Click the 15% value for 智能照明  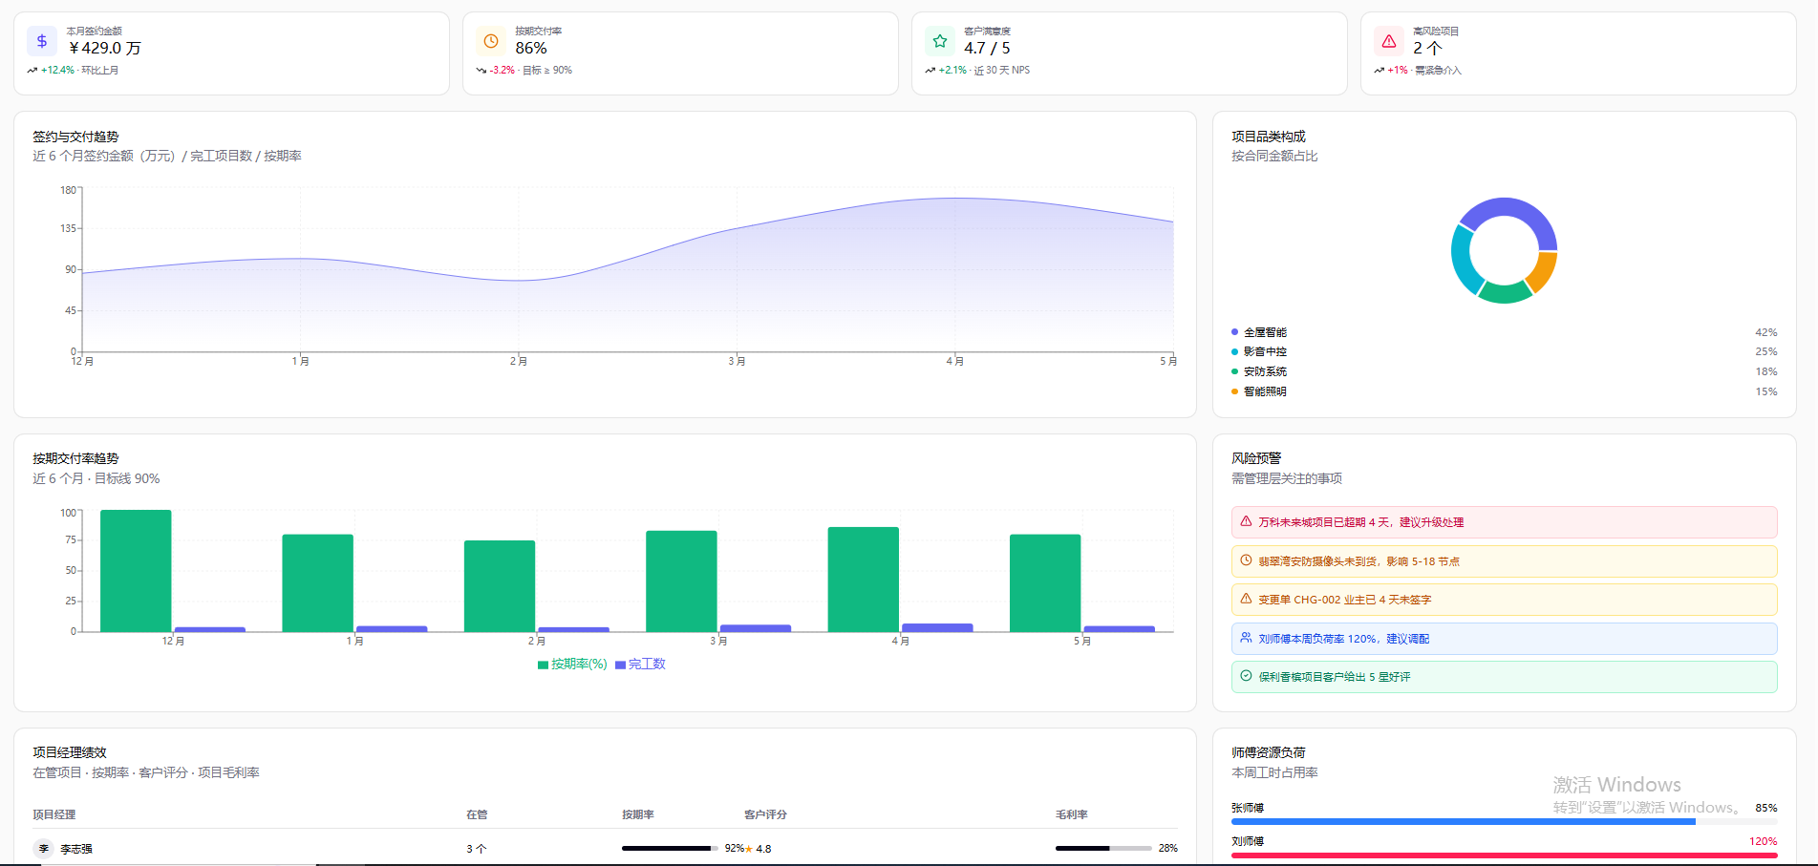pyautogui.click(x=1766, y=391)
